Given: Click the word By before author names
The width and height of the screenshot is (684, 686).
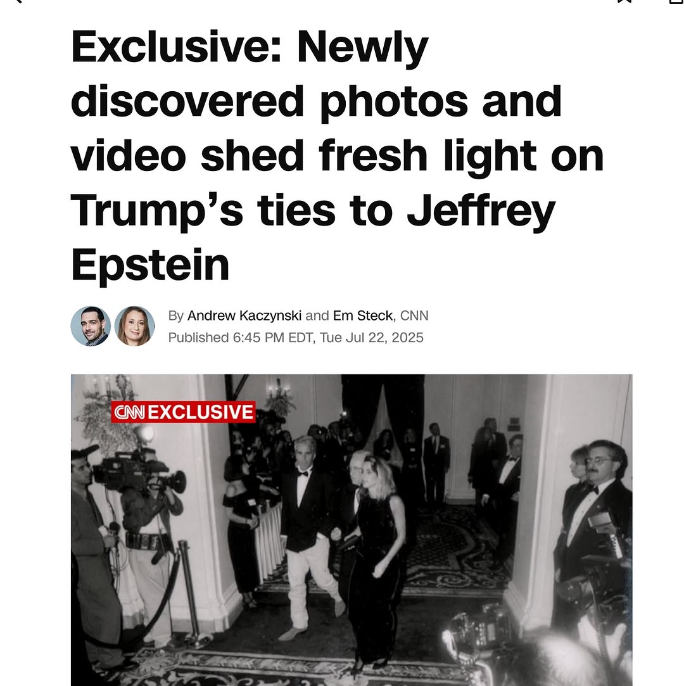Looking at the screenshot, I should coord(176,315).
